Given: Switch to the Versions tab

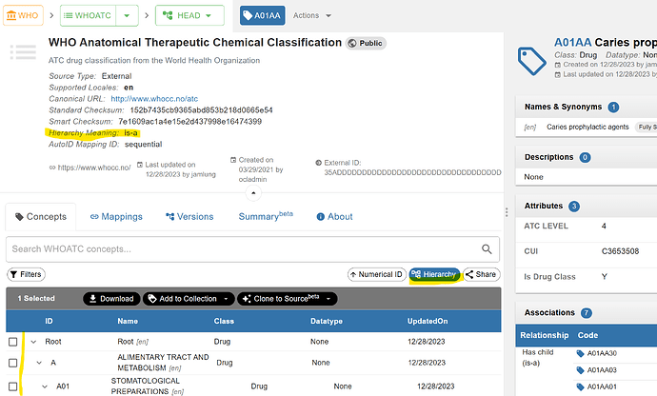Looking at the screenshot, I should click(189, 217).
